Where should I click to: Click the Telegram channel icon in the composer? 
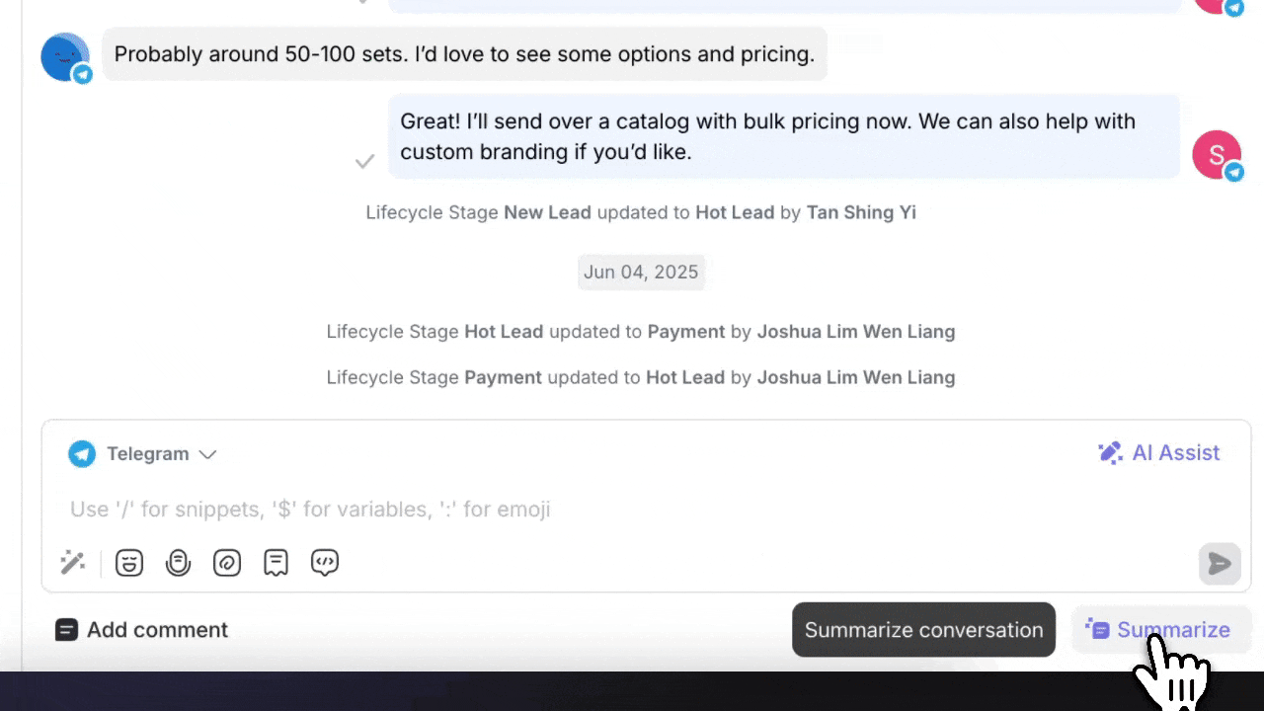click(x=82, y=453)
